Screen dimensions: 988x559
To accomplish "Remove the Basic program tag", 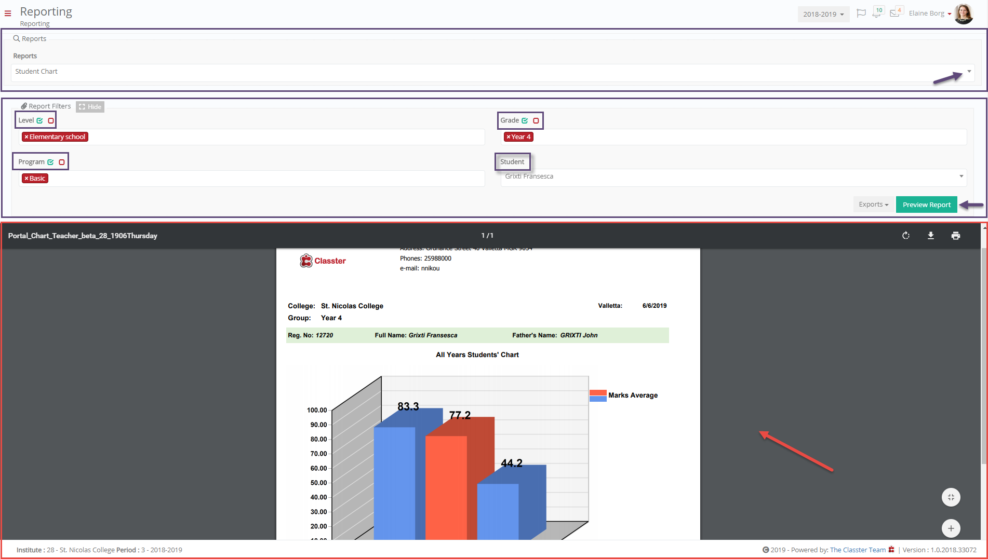I will point(26,179).
